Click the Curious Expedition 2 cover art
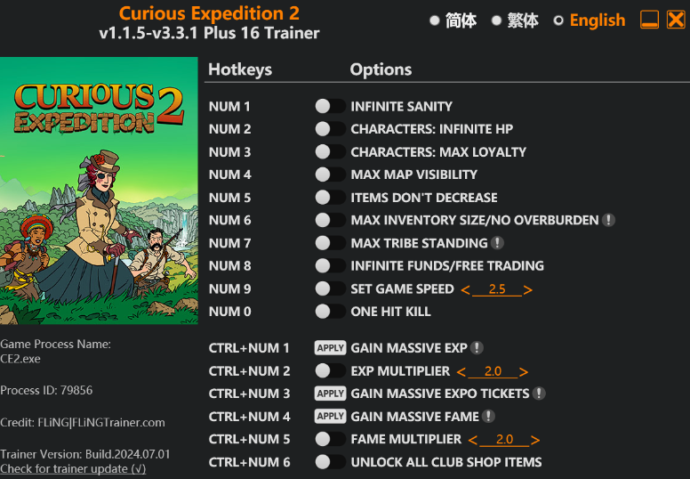690x479 pixels. [99, 191]
